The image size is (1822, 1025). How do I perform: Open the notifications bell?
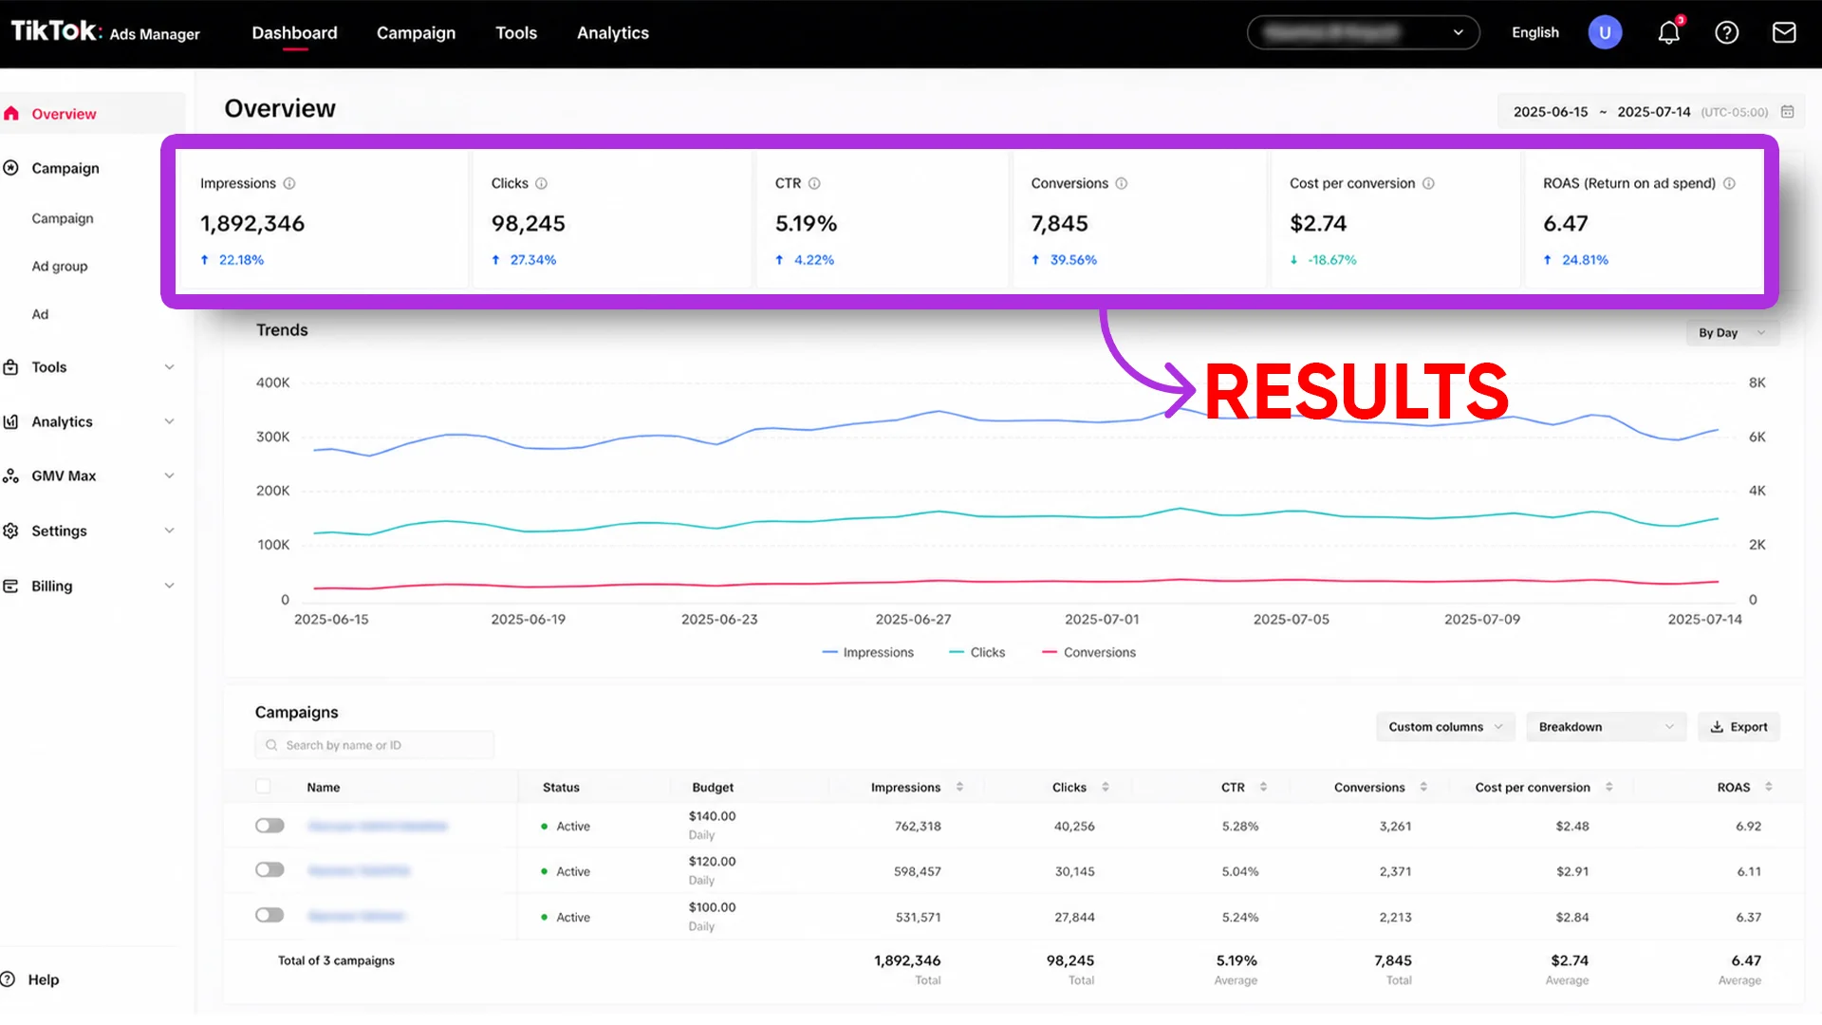pos(1669,32)
